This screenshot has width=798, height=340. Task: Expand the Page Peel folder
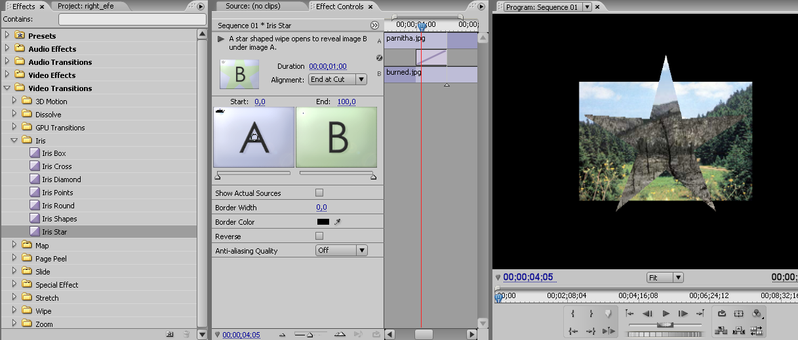(x=14, y=258)
